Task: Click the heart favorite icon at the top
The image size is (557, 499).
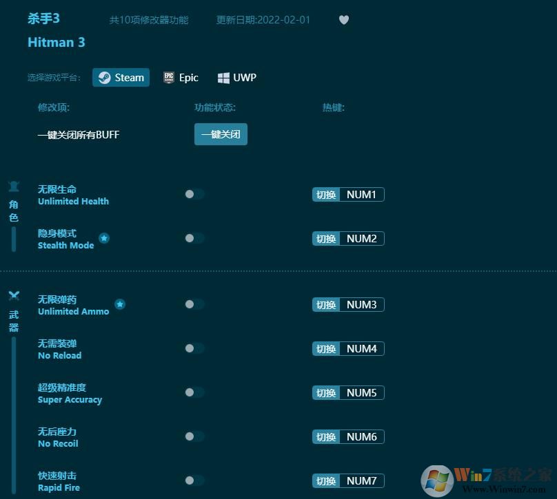Action: [x=344, y=20]
